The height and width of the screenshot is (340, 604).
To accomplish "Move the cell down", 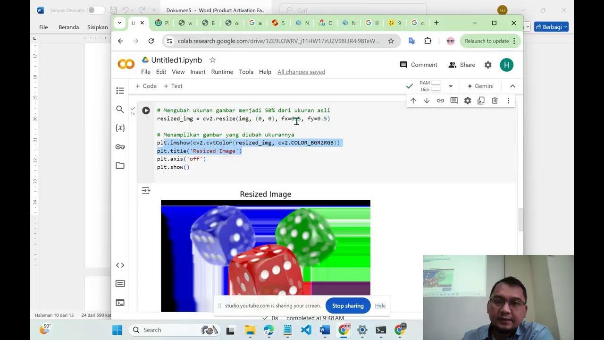I will (x=427, y=101).
